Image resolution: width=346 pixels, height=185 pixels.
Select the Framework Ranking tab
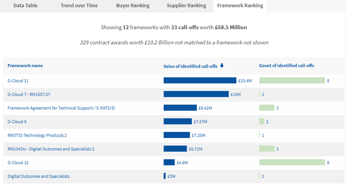[240, 6]
